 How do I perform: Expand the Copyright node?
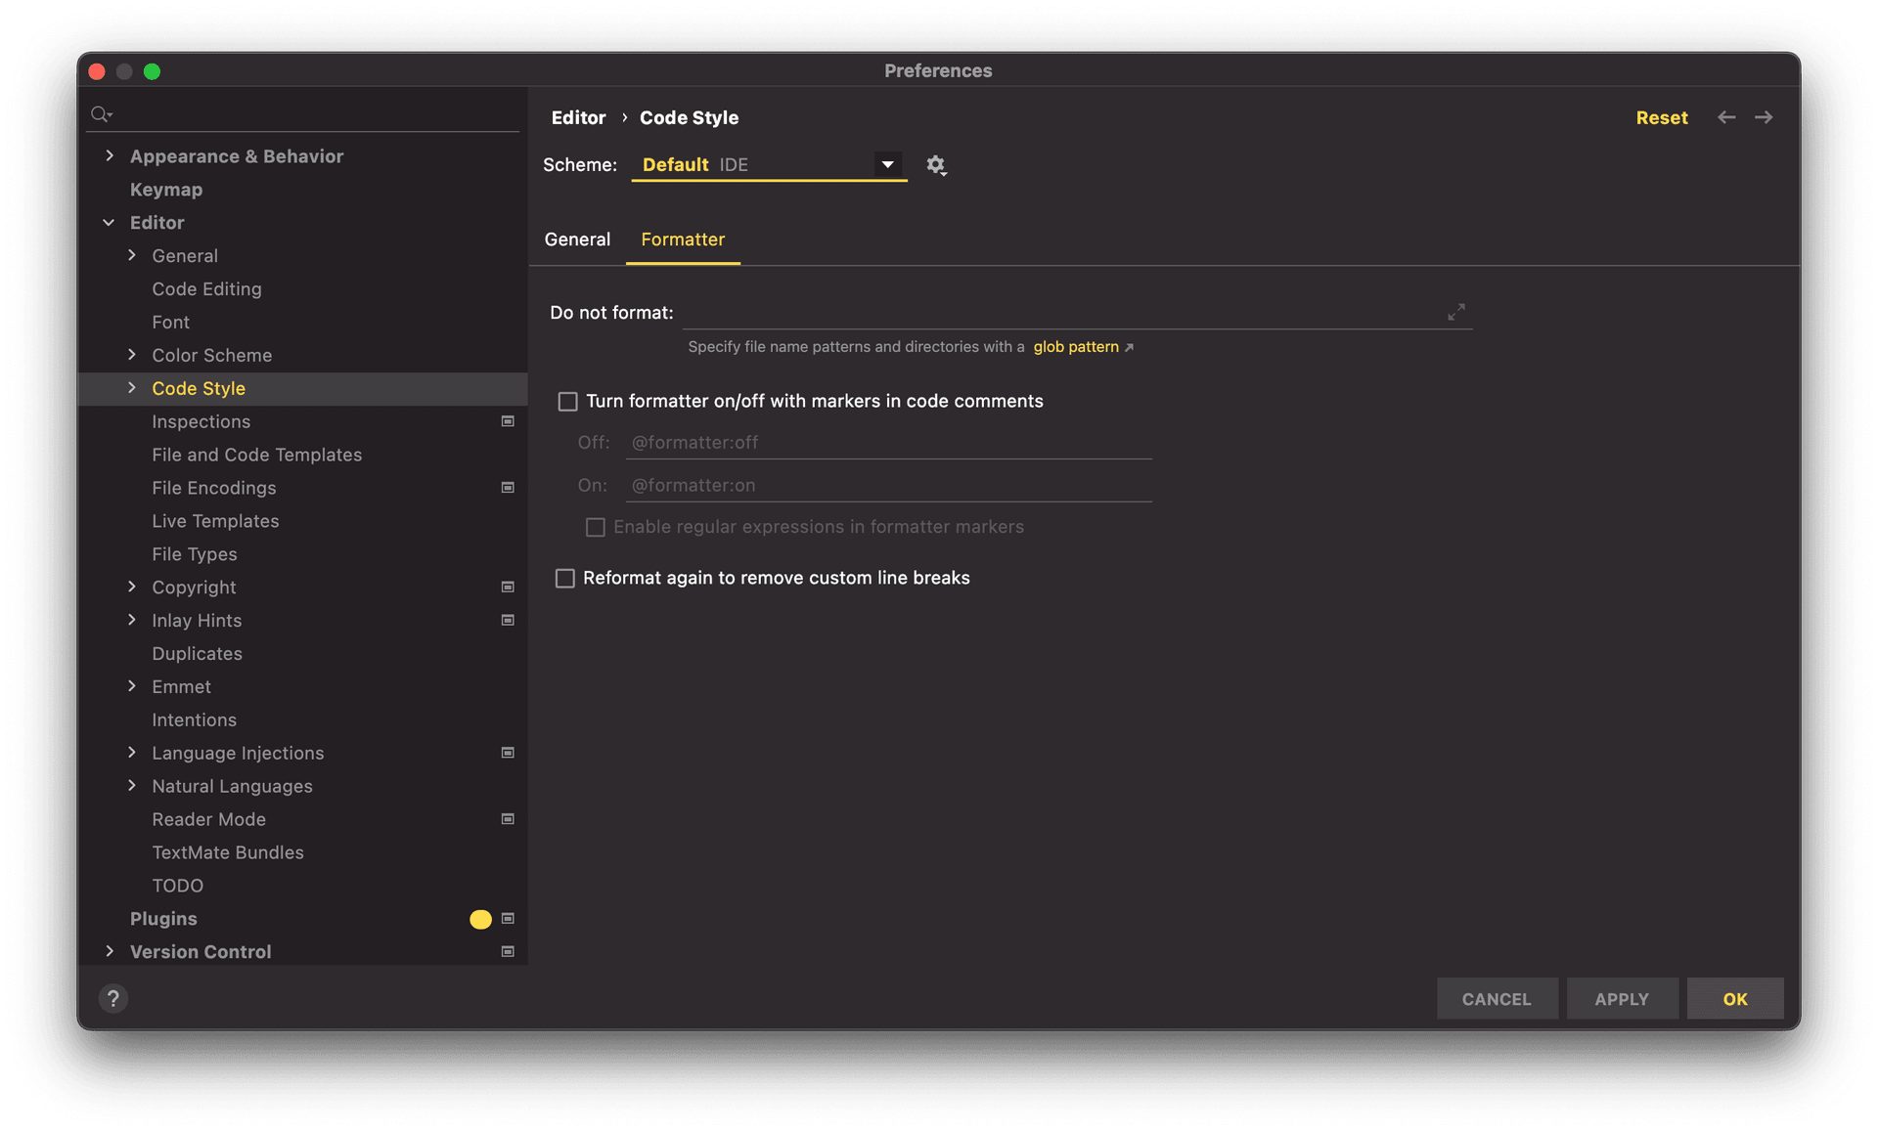click(132, 587)
